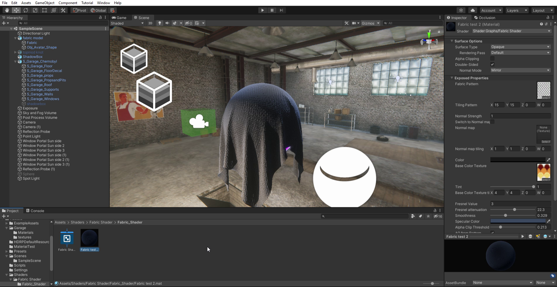Open the Surface Type dropdown
Viewport: 557px width, 287px height.
(520, 47)
